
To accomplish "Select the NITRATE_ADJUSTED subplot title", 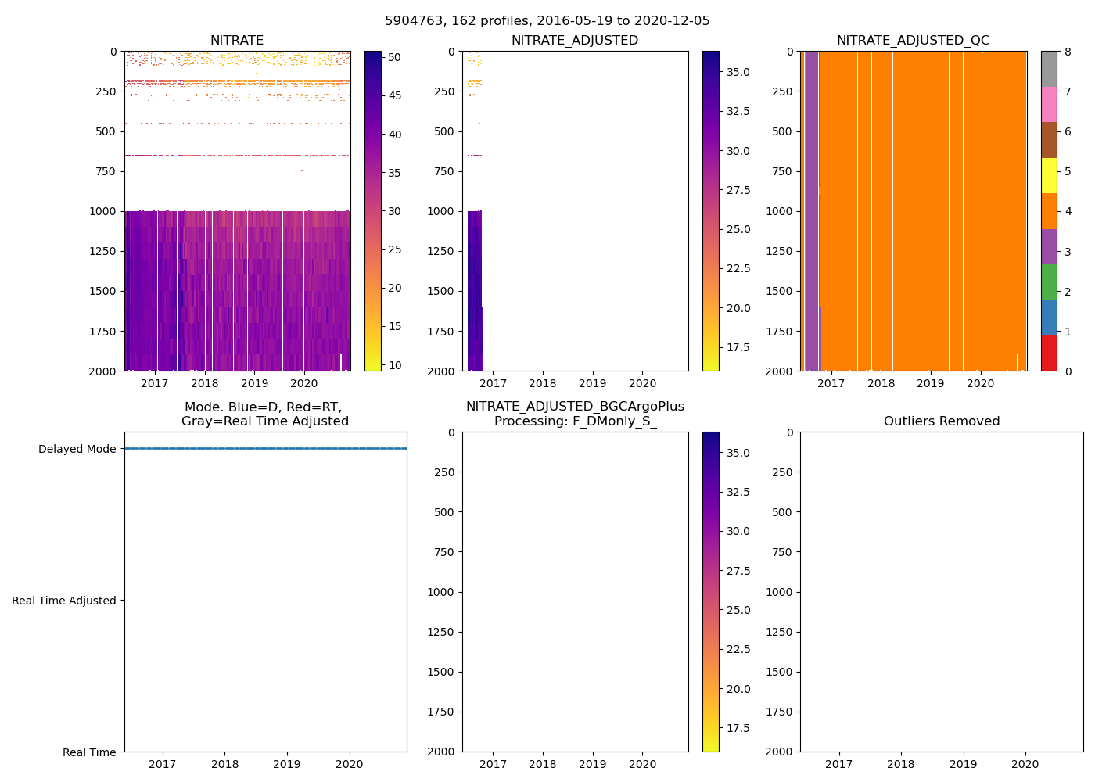I will (x=575, y=41).
